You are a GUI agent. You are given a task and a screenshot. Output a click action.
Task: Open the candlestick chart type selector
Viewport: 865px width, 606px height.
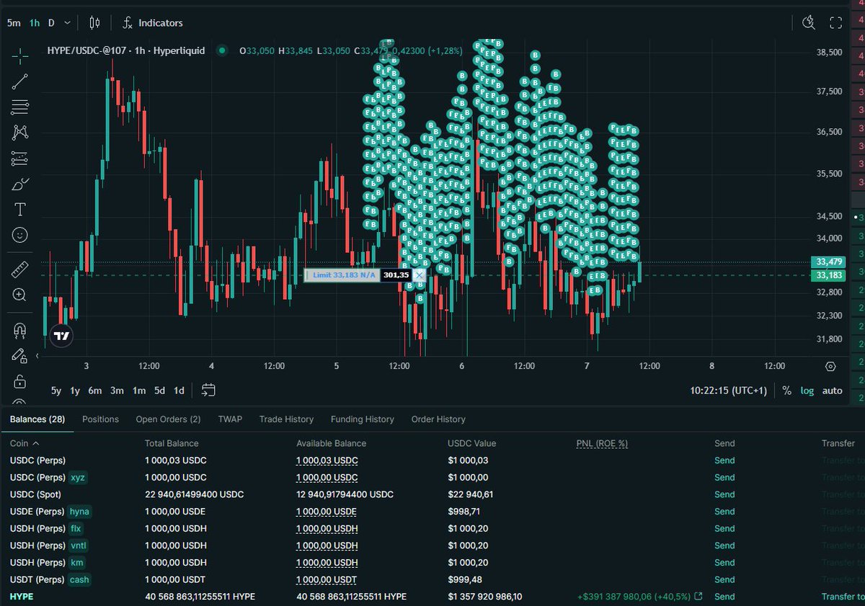tap(94, 23)
